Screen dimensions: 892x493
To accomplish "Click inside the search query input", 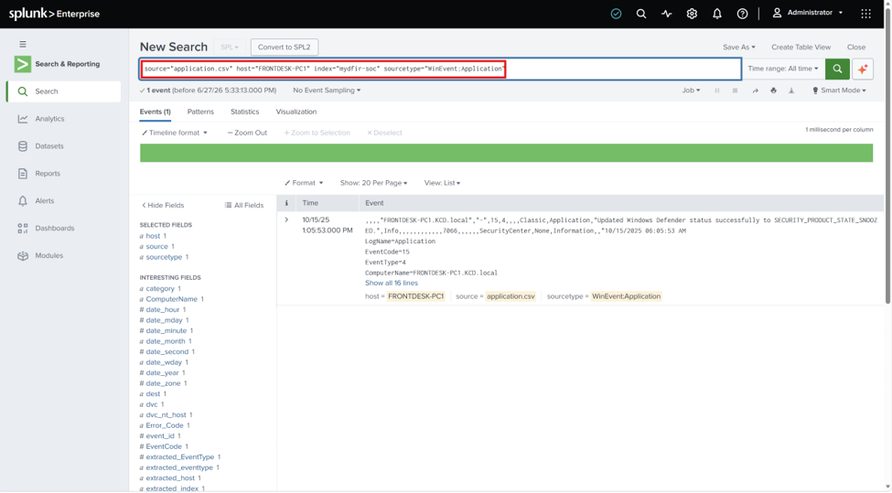I will pyautogui.click(x=440, y=69).
